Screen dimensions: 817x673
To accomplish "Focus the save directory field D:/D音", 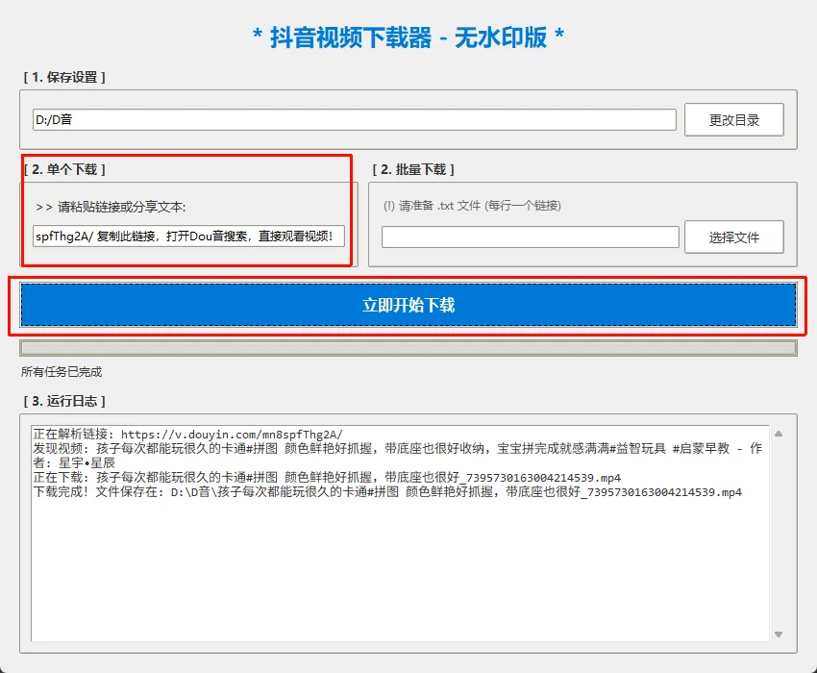I will click(x=355, y=120).
